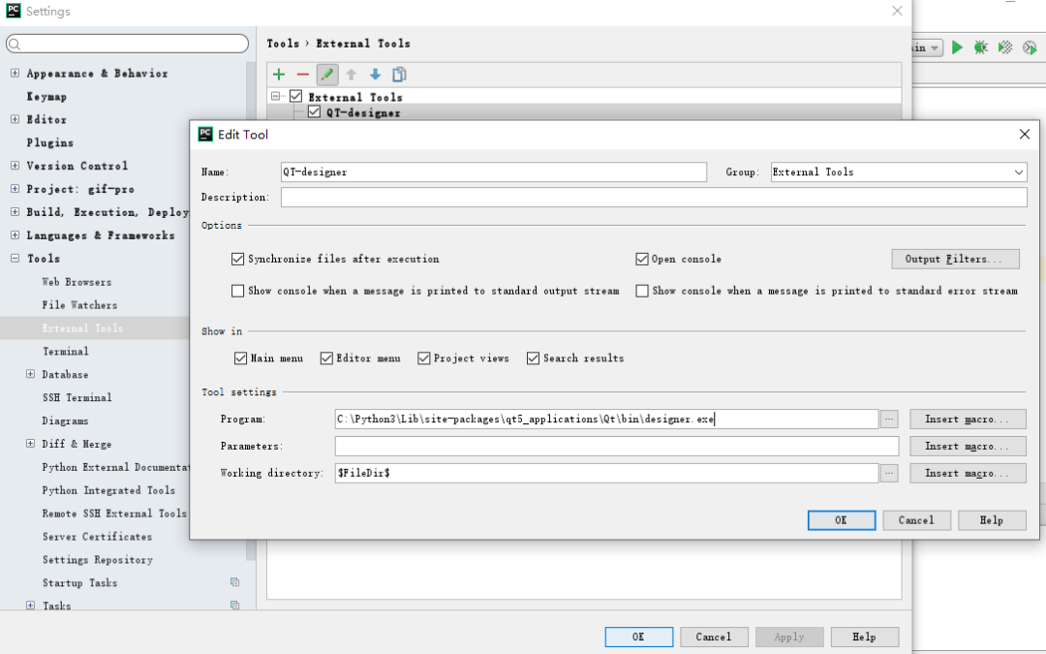Click OK in the Settings window
This screenshot has height=654, width=1046.
pos(638,637)
